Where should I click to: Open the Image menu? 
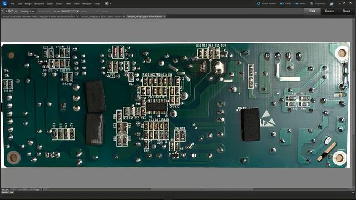point(28,4)
